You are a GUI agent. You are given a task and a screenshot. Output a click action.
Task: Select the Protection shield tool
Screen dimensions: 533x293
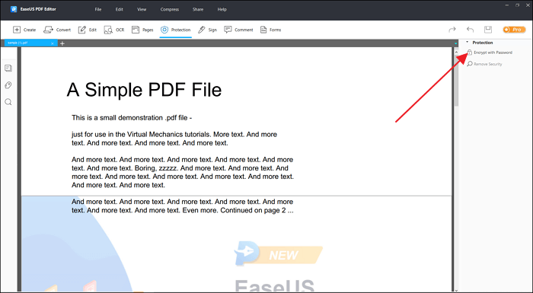pyautogui.click(x=175, y=30)
